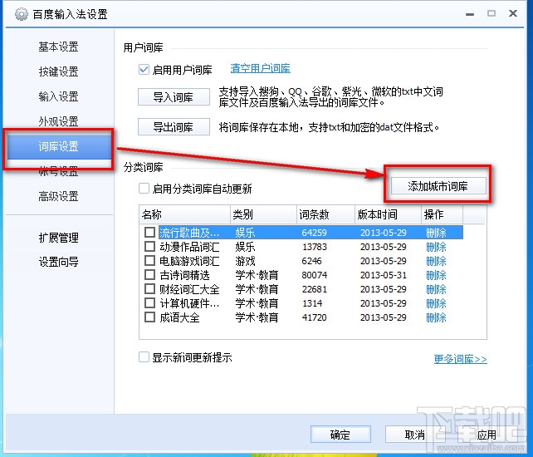Select the 成语大全 row name
The width and height of the screenshot is (533, 457).
179,317
